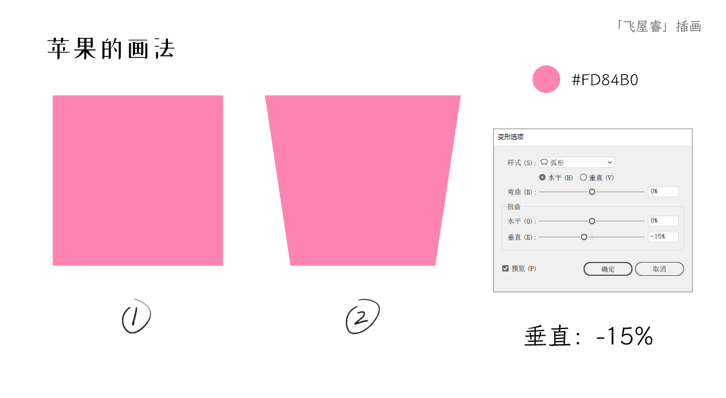Select the 垂直 (V) radio button
Image resolution: width=726 pixels, height=398 pixels.
[583, 177]
